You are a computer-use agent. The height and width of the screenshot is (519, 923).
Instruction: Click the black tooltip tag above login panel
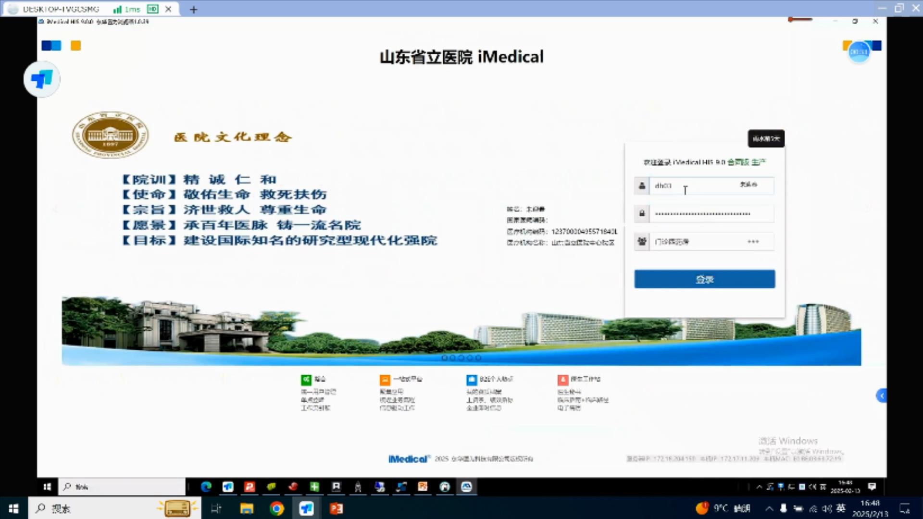766,138
